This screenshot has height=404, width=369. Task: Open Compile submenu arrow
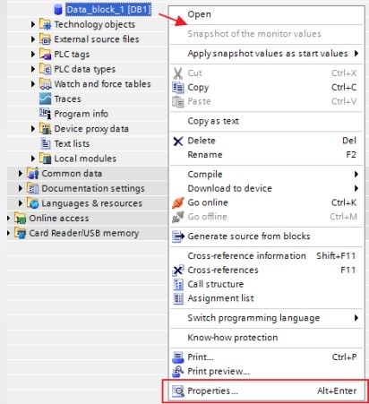point(356,175)
